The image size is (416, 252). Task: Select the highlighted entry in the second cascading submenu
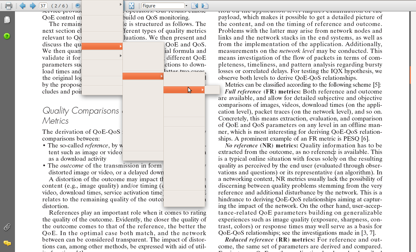click(x=143, y=76)
